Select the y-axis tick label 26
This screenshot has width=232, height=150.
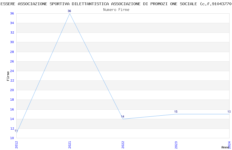pyautogui.click(x=12, y=61)
